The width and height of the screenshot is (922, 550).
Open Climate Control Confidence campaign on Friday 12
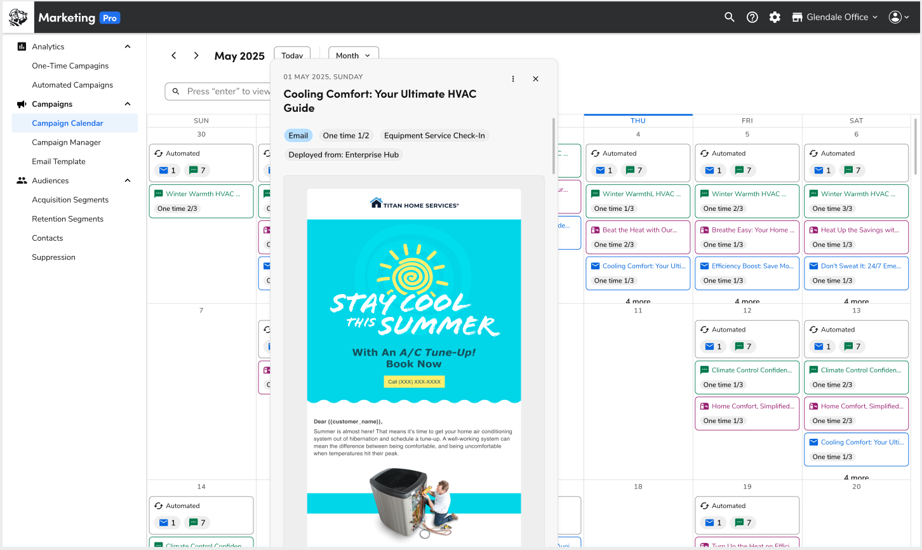click(x=747, y=377)
